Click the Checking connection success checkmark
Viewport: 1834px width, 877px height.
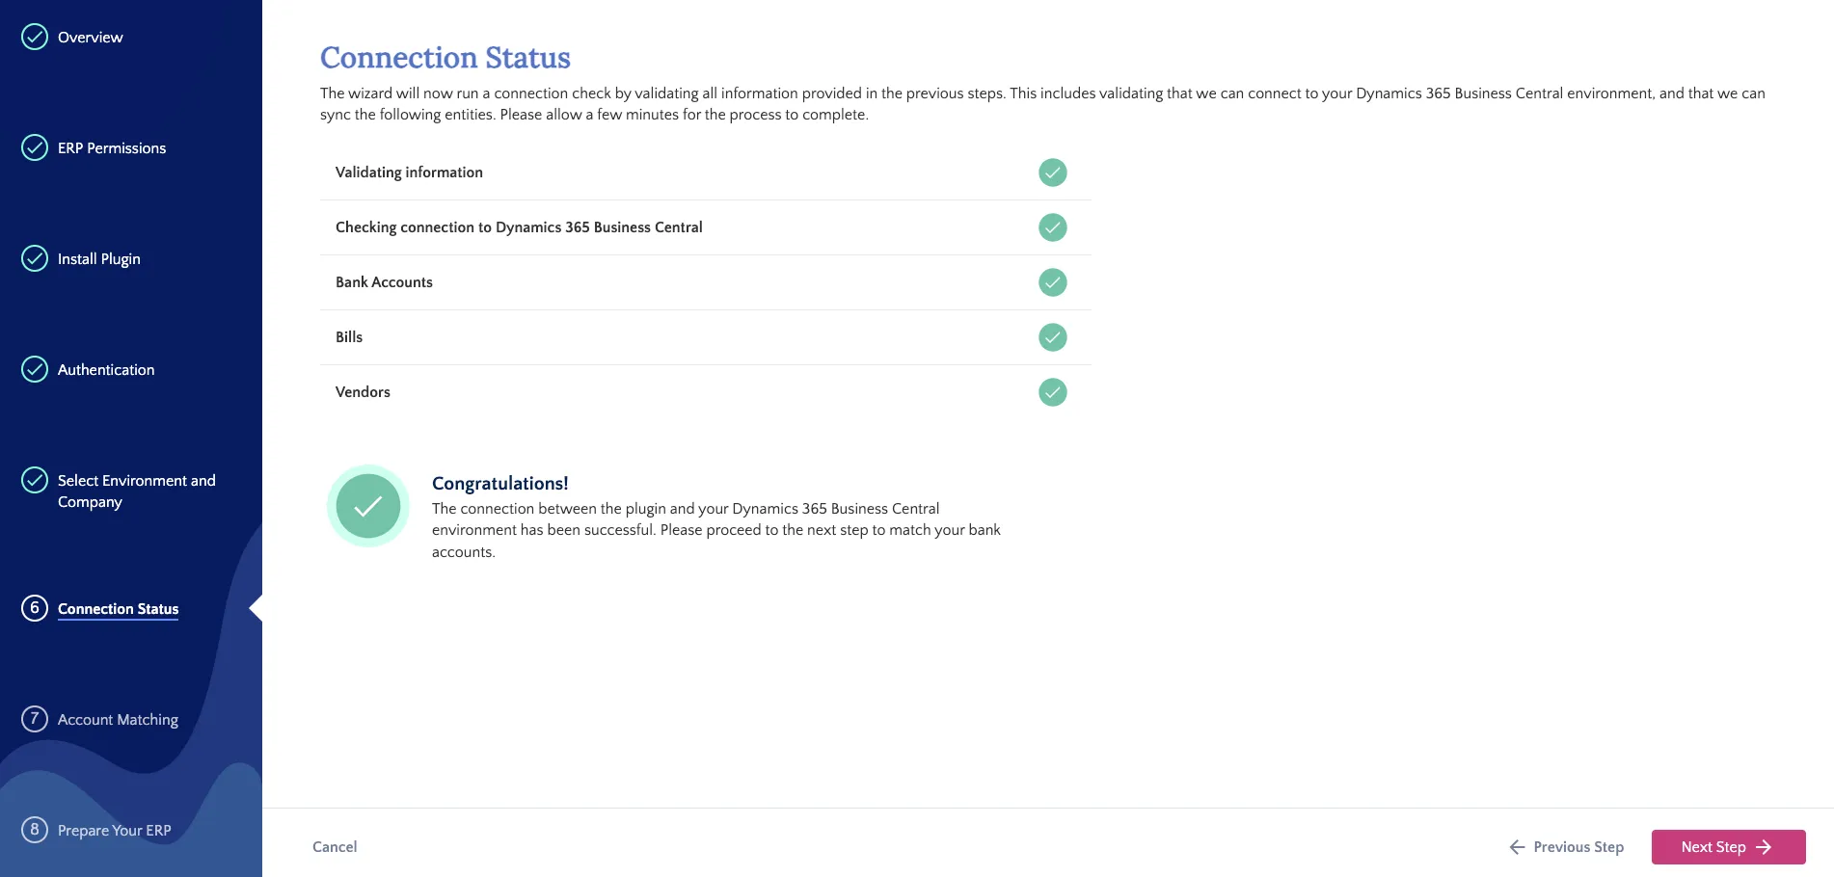click(x=1053, y=227)
